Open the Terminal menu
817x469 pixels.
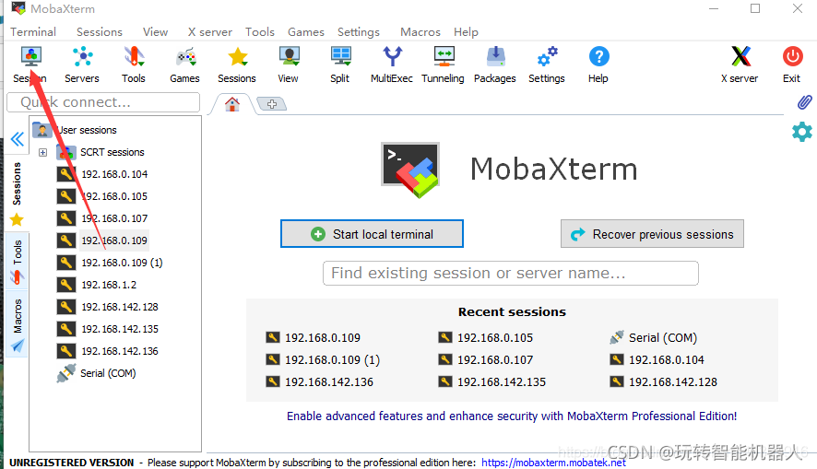click(x=33, y=31)
